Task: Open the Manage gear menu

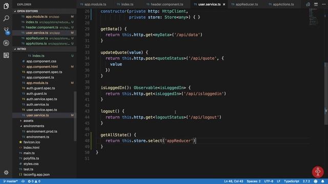Action: click(x=6, y=172)
